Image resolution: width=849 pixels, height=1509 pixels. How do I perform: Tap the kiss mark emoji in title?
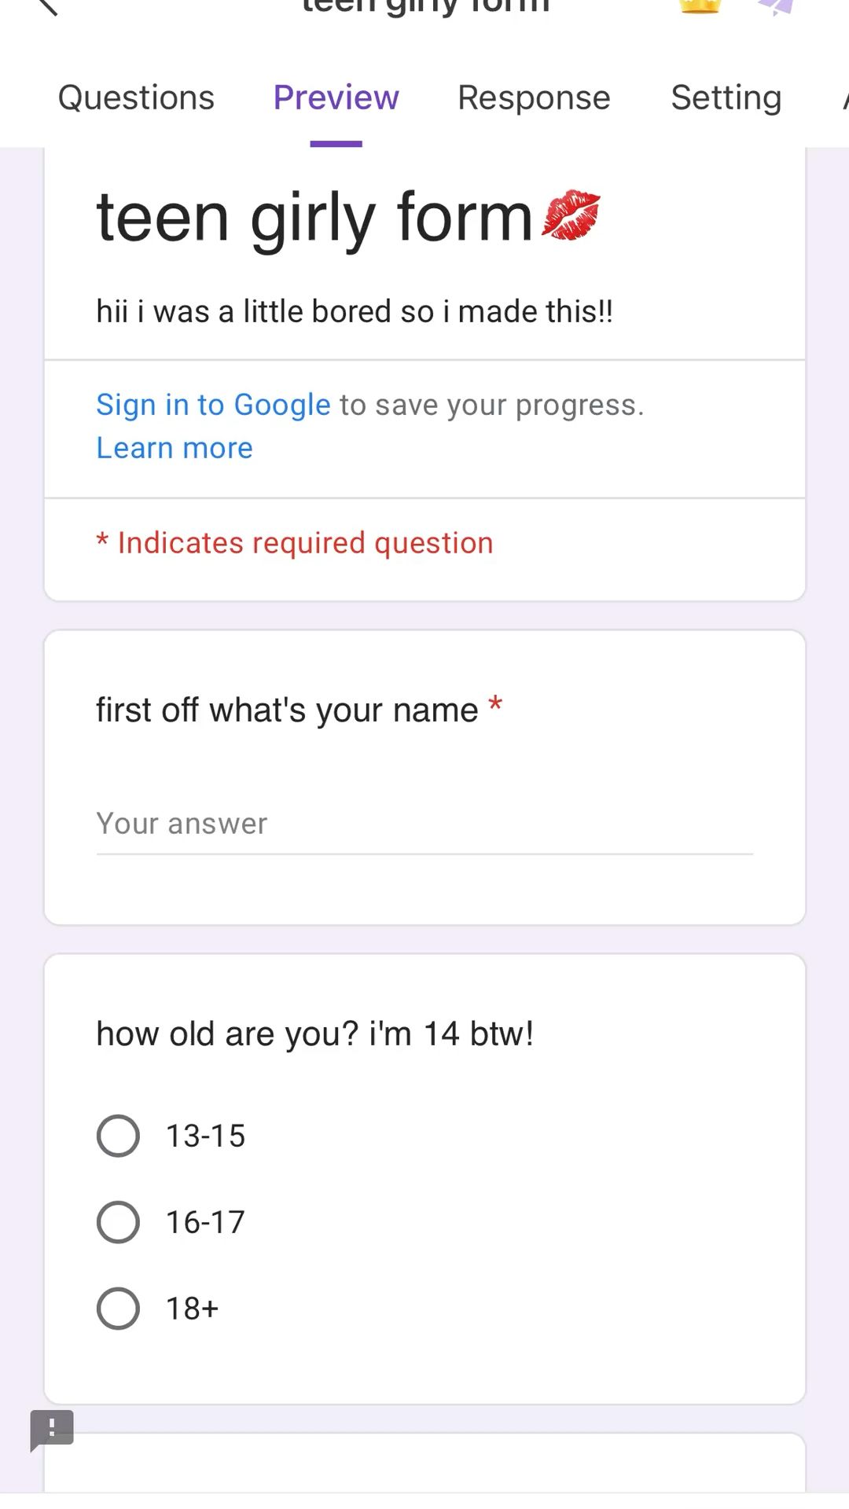(x=571, y=215)
